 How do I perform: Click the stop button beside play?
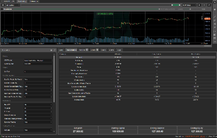(204, 5)
